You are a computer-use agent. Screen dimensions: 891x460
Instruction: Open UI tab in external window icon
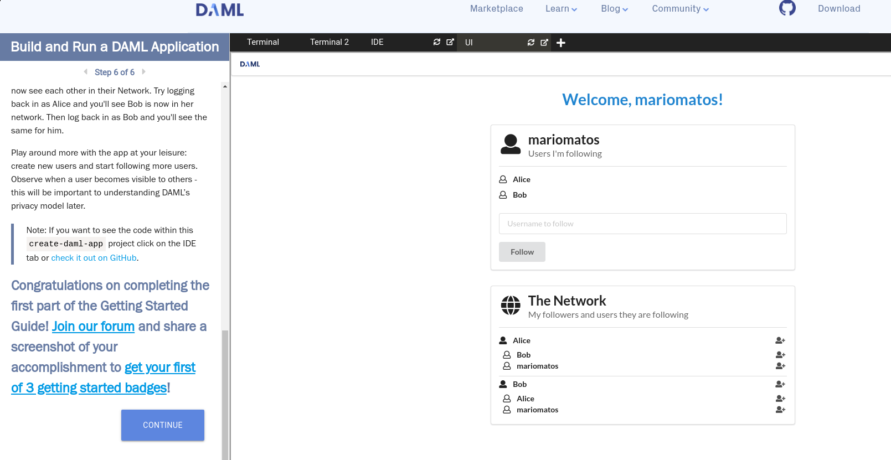coord(544,43)
